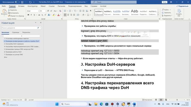Open the Select (Выделить) dropdown
This screenshot has width=191, height=107.
click(167, 15)
